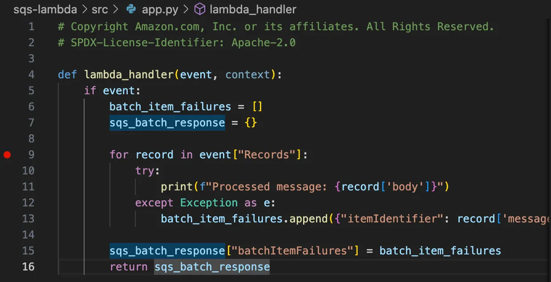Place cursor in highlighted sqs_batch_response on line 7

coord(167,122)
